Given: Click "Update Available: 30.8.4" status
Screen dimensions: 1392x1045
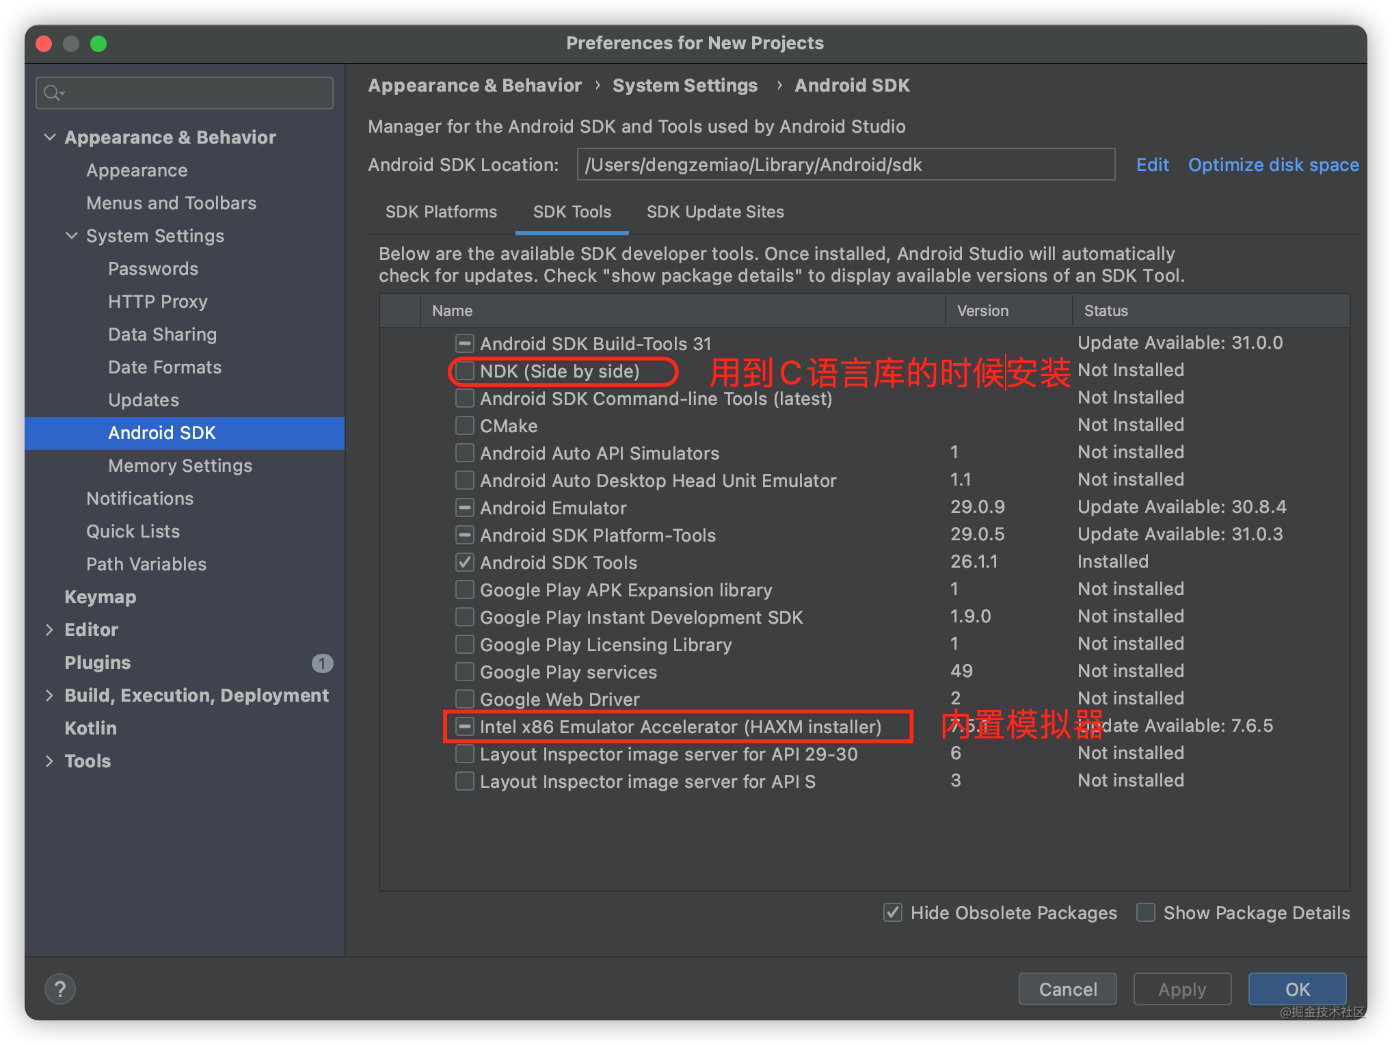Looking at the screenshot, I should [1182, 507].
